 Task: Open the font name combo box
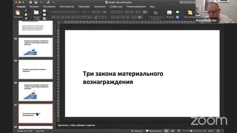66,12
